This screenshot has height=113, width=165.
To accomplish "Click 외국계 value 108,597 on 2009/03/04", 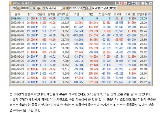I will 119,40.
